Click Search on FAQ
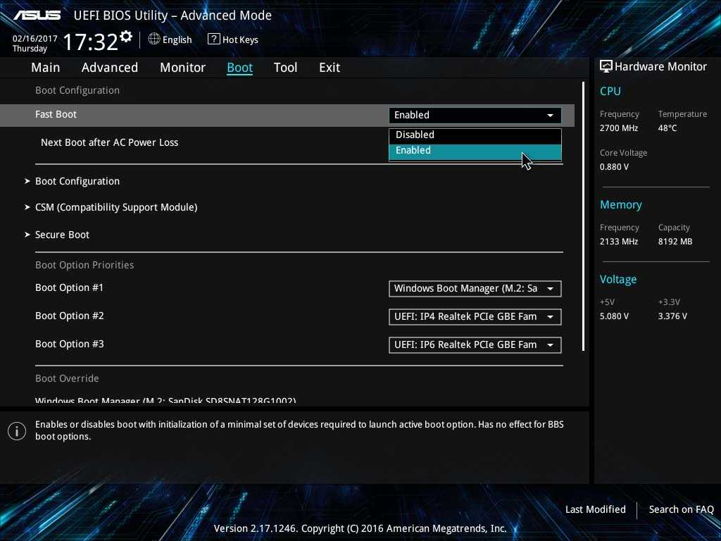721x541 pixels. tap(681, 509)
